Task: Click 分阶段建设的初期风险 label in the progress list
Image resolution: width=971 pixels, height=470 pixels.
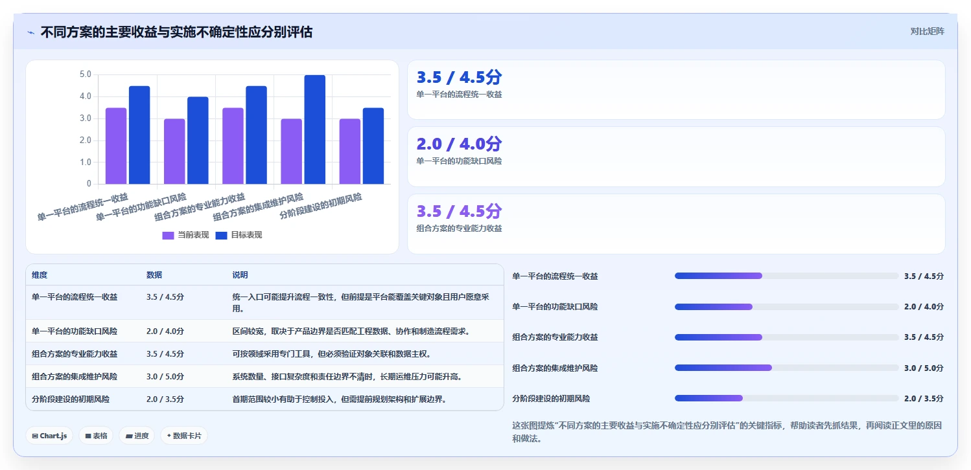Action: (551, 398)
